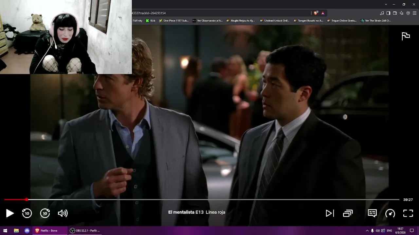
Task: Click the red playhead on the progress bar
Action: click(27, 199)
